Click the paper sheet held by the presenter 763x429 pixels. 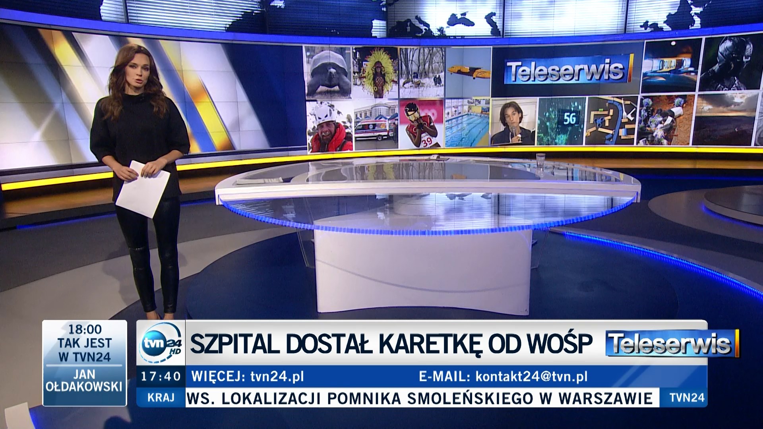click(143, 189)
